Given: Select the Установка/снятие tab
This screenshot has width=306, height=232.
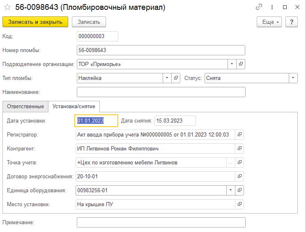Looking at the screenshot, I should click(74, 107).
